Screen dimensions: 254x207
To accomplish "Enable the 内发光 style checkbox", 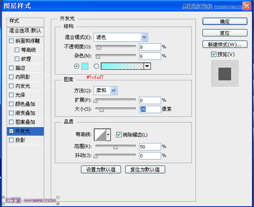I will (x=11, y=86).
